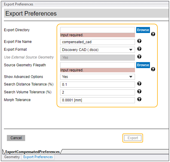170x162 pixels.
Task: Click the disabled Use External Source Geometry field
Action: point(98,58)
